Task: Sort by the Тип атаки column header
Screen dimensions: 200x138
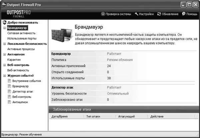Action: pos(100,116)
